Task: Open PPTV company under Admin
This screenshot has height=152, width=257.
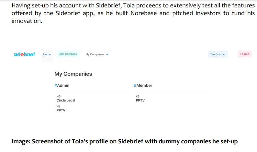Action: click(x=61, y=110)
